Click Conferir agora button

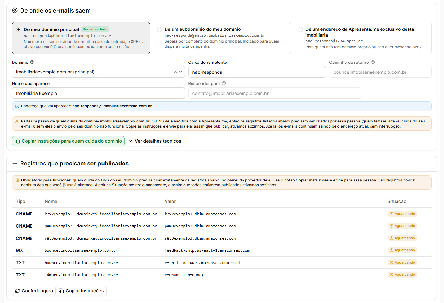coord(34,291)
